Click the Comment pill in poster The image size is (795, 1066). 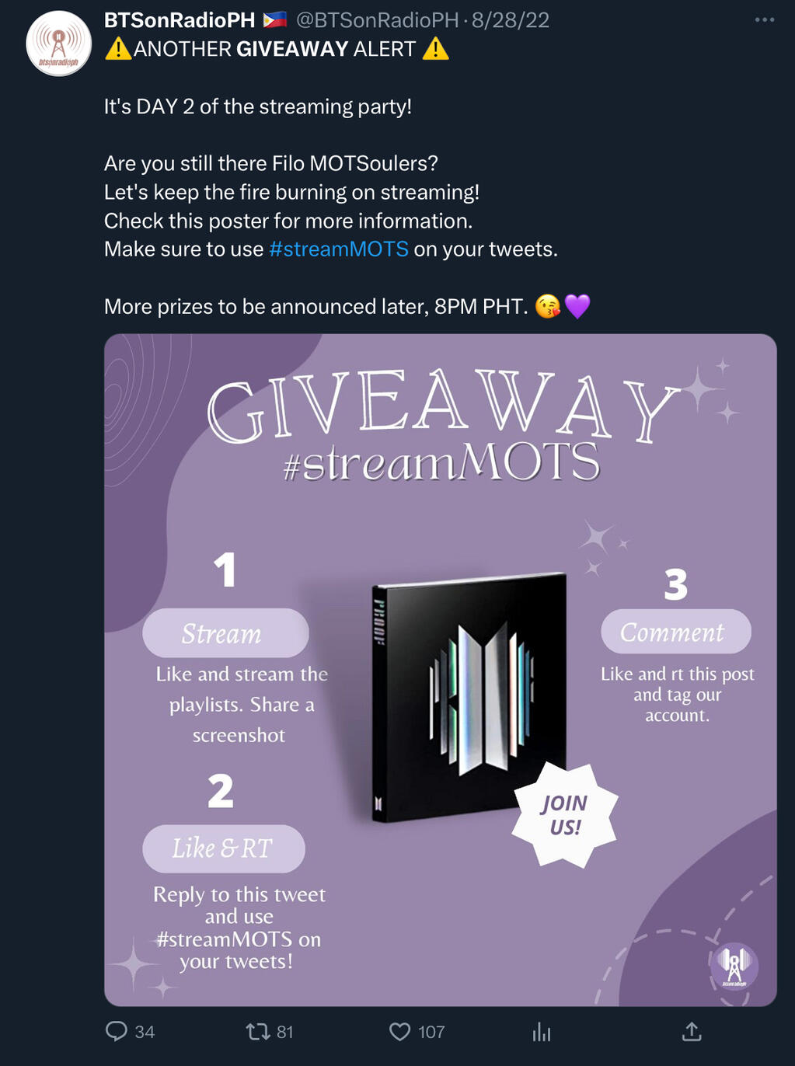pyautogui.click(x=676, y=632)
